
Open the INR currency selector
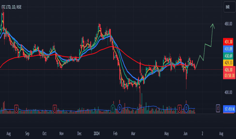click(x=229, y=7)
